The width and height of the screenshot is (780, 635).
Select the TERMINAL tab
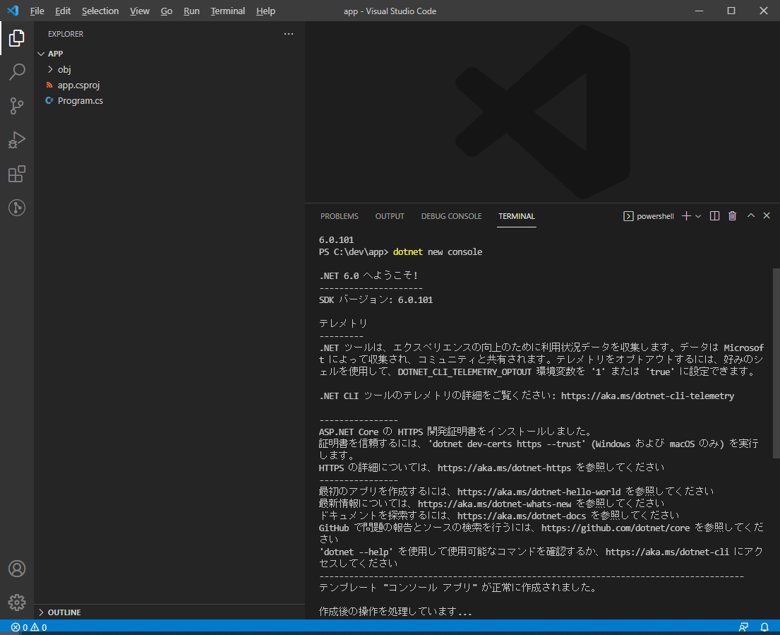[x=516, y=216]
